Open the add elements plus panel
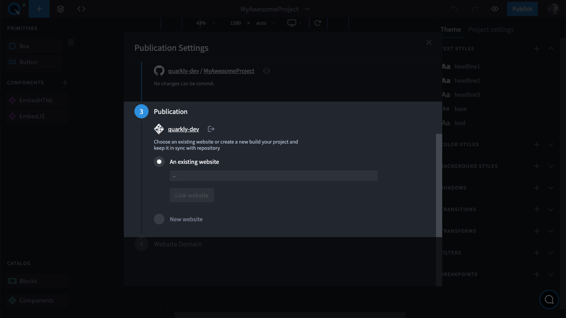This screenshot has height=318, width=566. [x=39, y=9]
